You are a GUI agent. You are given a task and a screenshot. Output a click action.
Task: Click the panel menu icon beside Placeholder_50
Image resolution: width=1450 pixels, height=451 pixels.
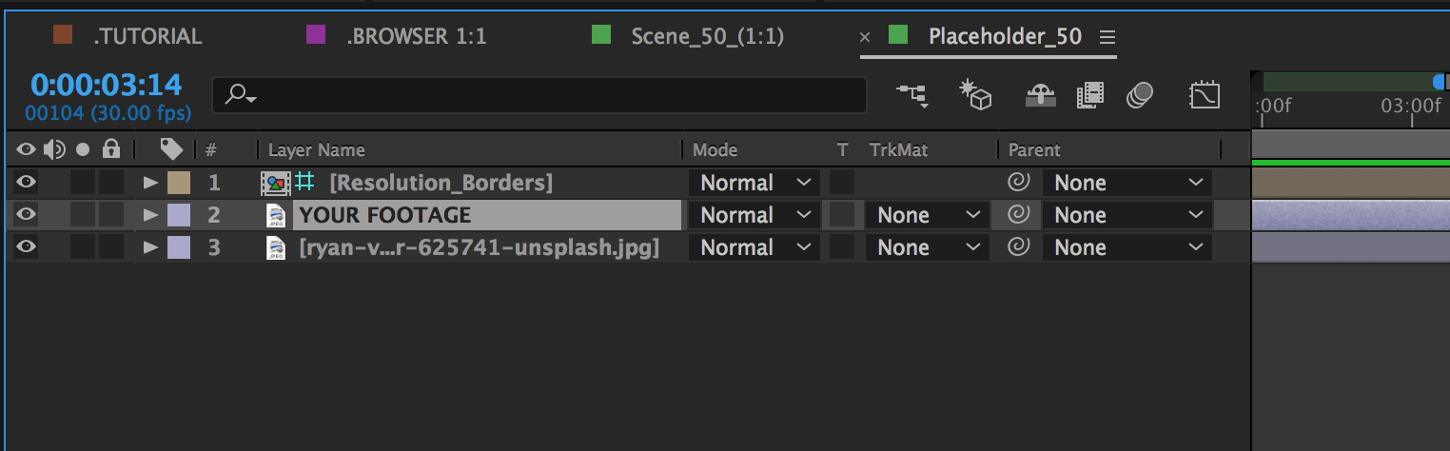pos(1107,37)
